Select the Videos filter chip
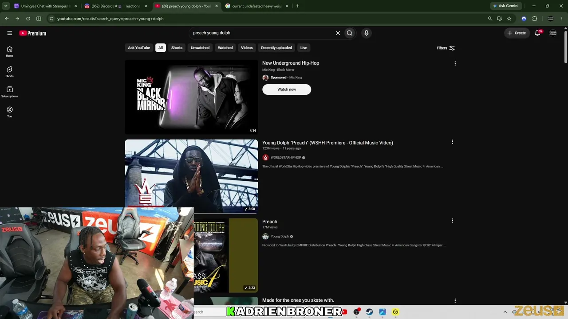 [x=247, y=48]
